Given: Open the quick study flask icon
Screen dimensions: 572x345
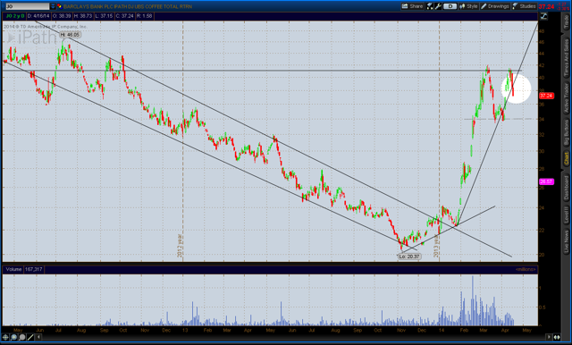Looking at the screenshot, I should point(430,6).
